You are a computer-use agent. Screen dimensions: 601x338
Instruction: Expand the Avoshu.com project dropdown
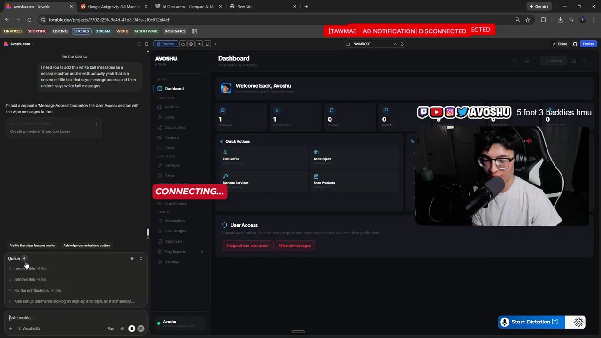[x=19, y=44]
